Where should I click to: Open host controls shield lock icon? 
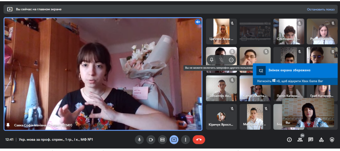332,140
